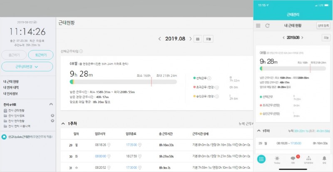
Task: Collapse the 전사 eHR section
Action: click(51, 104)
